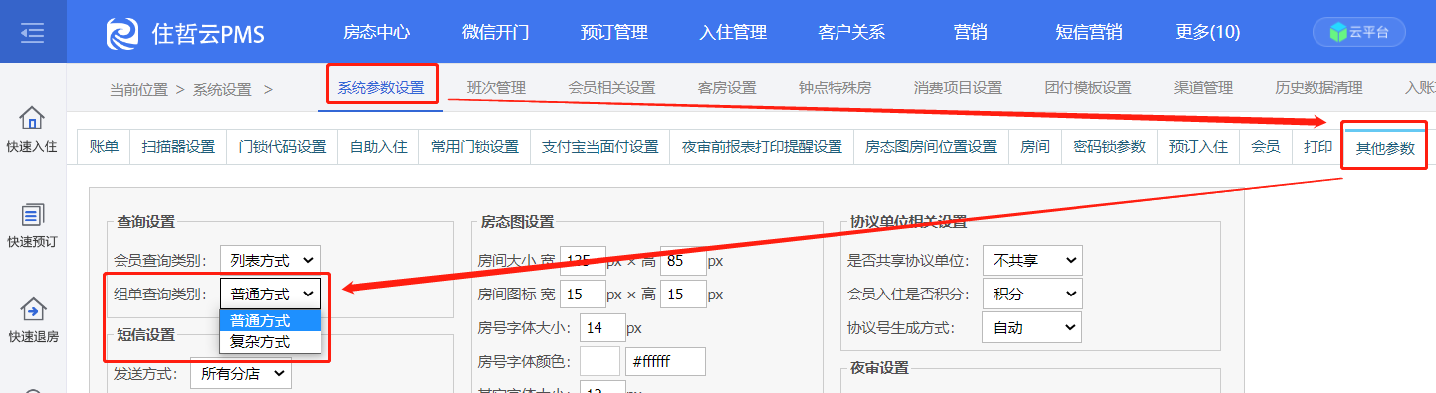
Task: Open 客户关系 in the top menu
Action: (851, 32)
